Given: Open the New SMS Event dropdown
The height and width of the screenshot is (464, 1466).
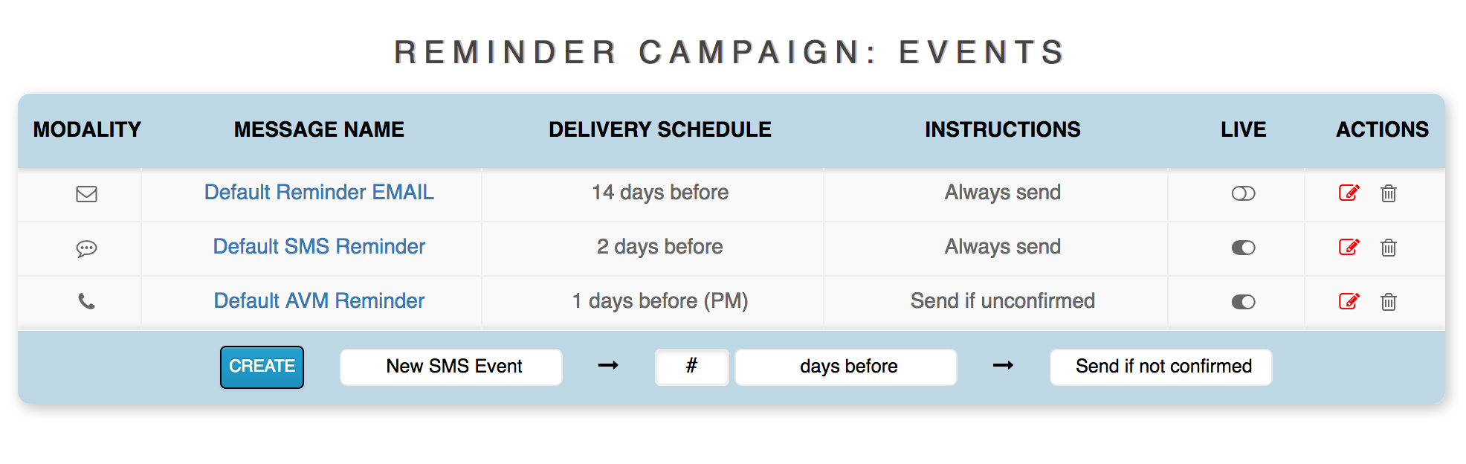Looking at the screenshot, I should (x=451, y=367).
